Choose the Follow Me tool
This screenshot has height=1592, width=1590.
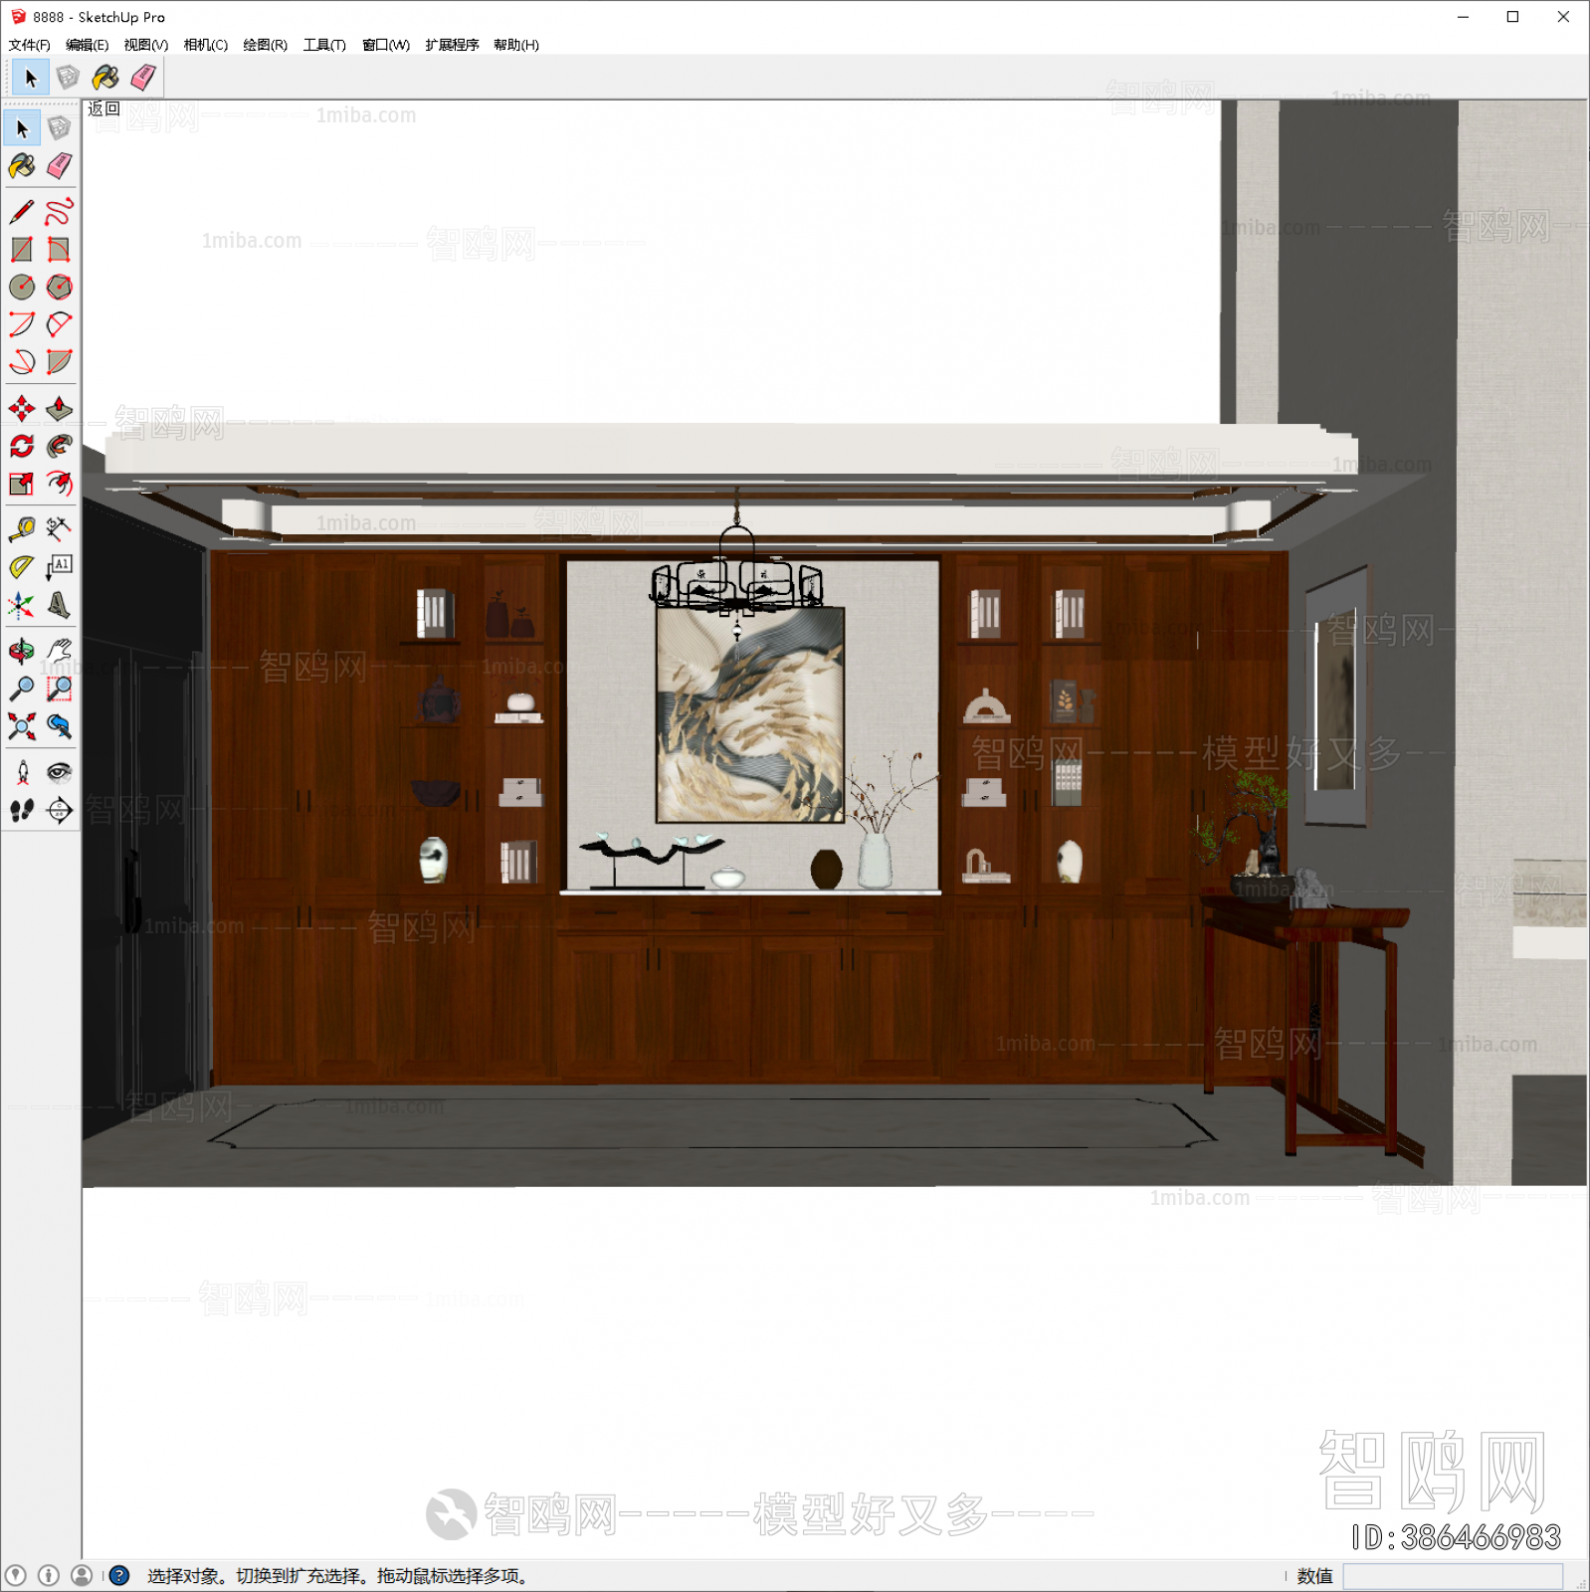(60, 446)
